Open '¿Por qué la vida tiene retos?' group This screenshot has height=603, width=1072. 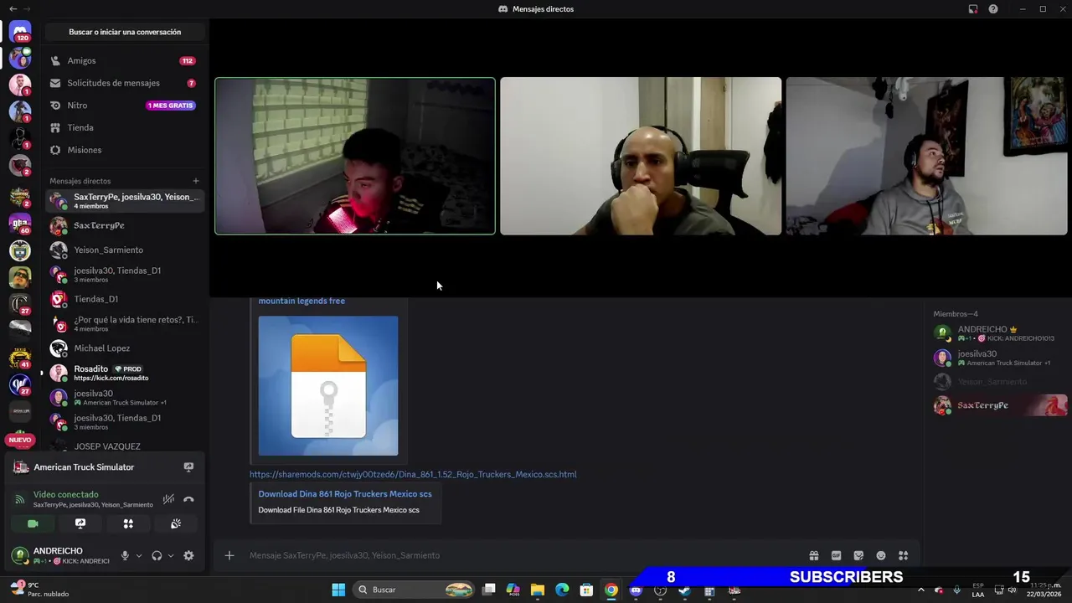(x=123, y=323)
